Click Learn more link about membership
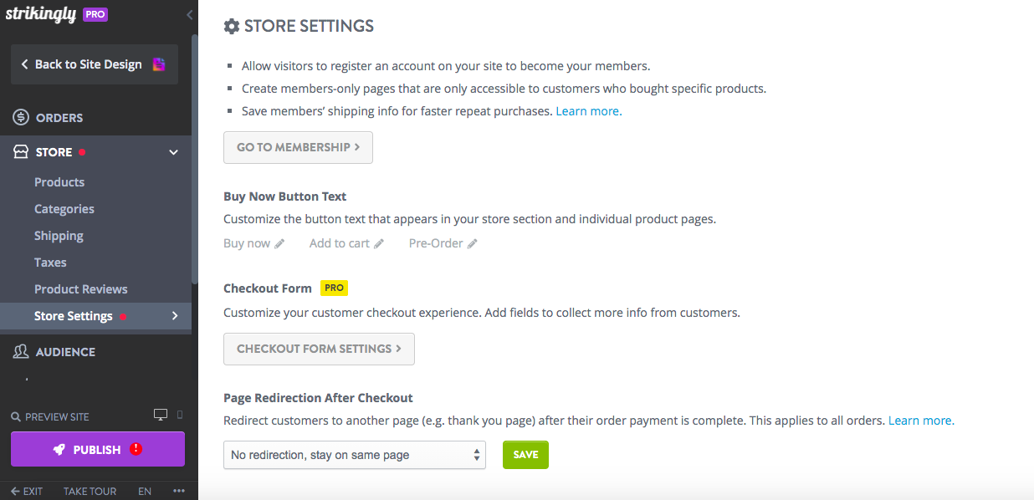This screenshot has height=500, width=1034. (x=589, y=110)
